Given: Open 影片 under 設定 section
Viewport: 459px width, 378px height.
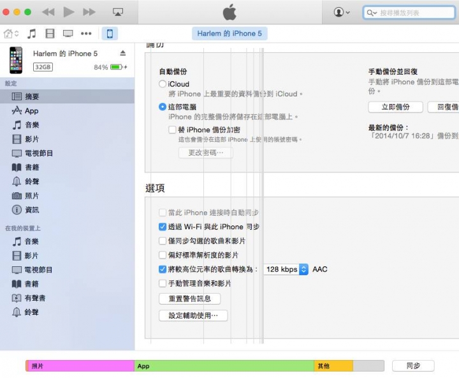Looking at the screenshot, I should [x=68, y=139].
